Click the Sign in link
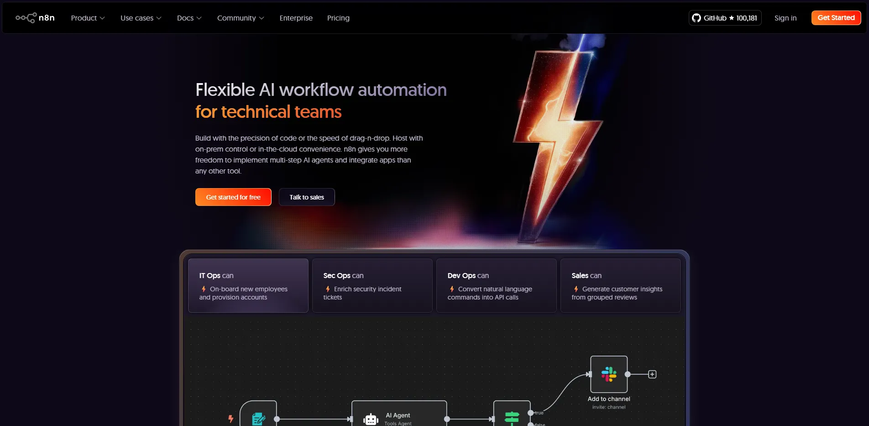This screenshot has height=426, width=869. coord(785,18)
